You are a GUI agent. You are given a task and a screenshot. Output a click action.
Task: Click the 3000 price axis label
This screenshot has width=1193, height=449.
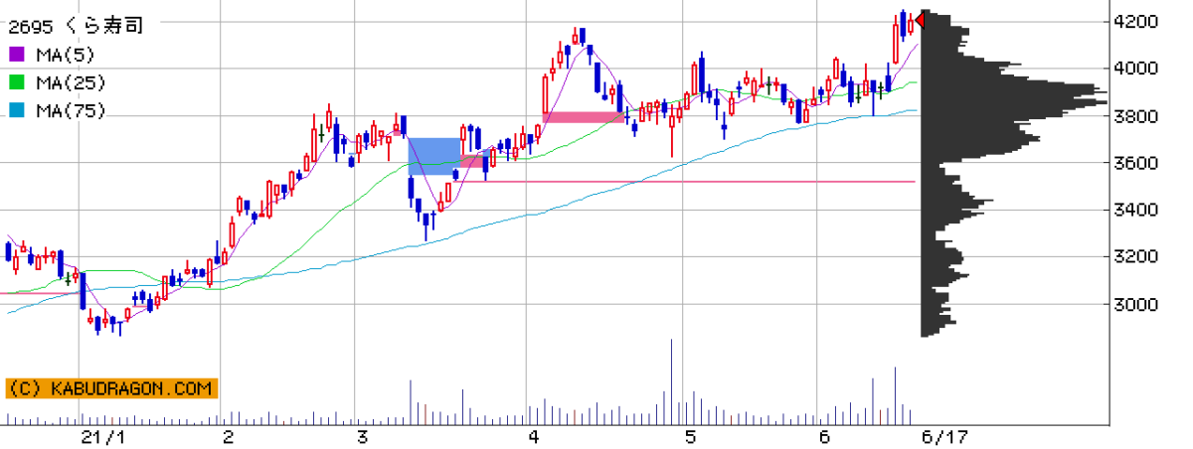coord(1138,304)
